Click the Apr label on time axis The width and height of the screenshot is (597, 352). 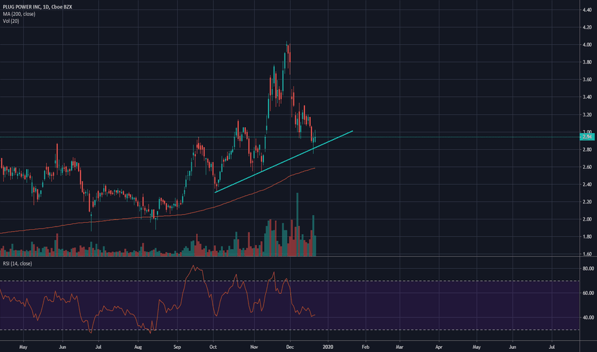[x=439, y=347]
